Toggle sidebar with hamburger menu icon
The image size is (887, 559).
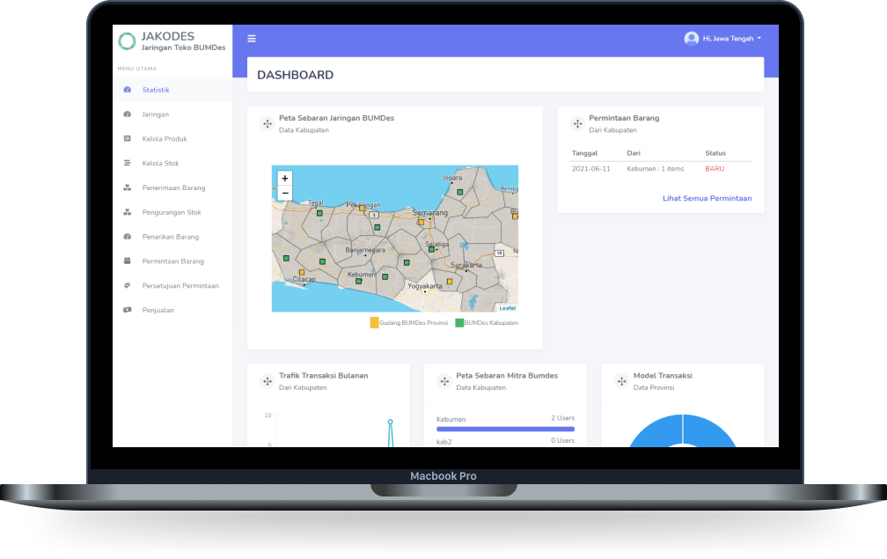coord(252,39)
